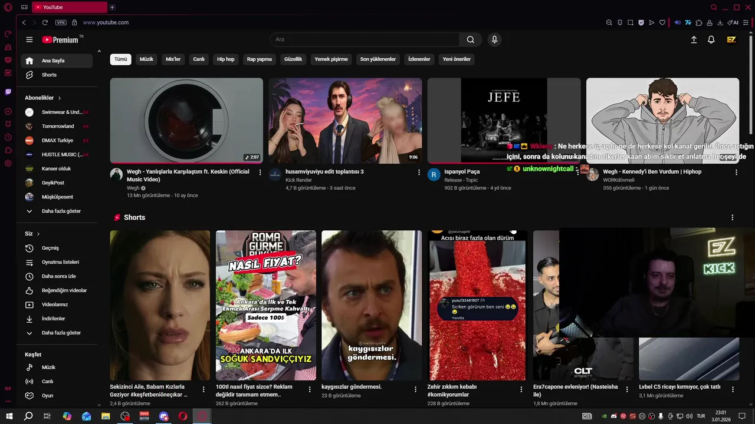Image resolution: width=755 pixels, height=424 pixels.
Task: Click the Ara search input field
Action: [x=365, y=39]
